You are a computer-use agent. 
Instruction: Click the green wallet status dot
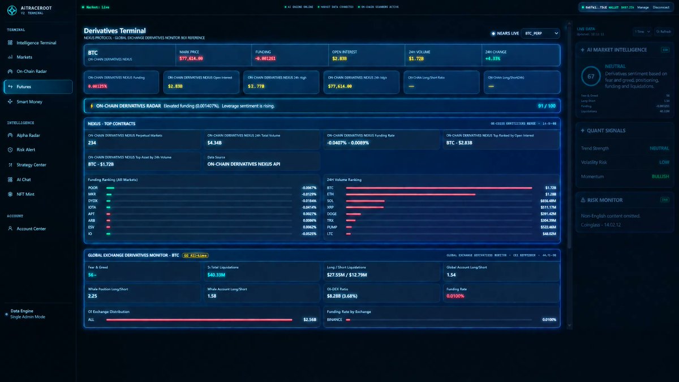click(x=582, y=7)
